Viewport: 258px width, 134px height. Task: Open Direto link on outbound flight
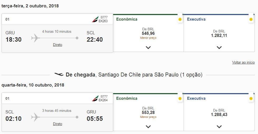(x=58, y=45)
